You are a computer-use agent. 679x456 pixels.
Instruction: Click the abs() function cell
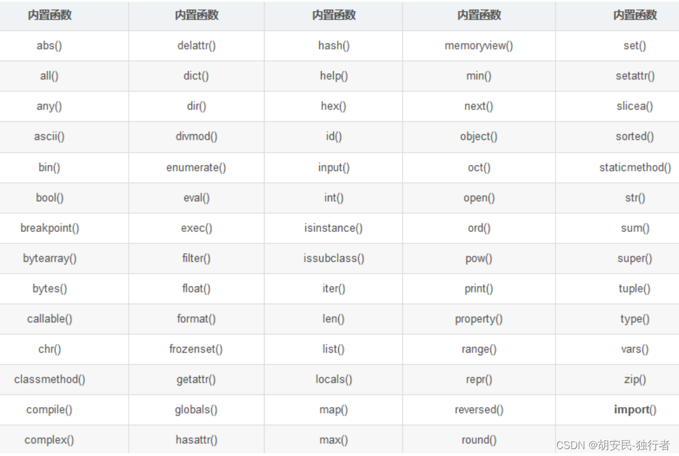coord(49,46)
